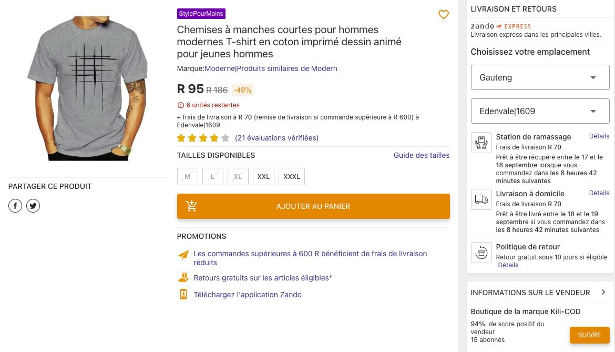Select size XXXL

click(291, 176)
